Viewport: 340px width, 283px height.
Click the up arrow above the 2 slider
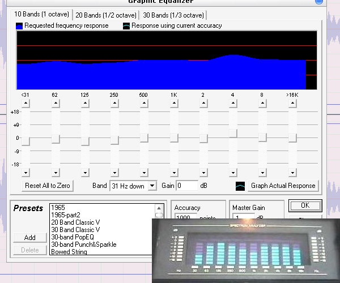(x=203, y=103)
